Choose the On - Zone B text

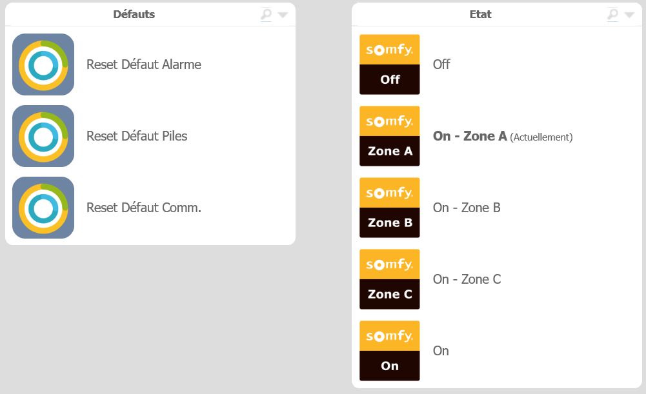[467, 208]
